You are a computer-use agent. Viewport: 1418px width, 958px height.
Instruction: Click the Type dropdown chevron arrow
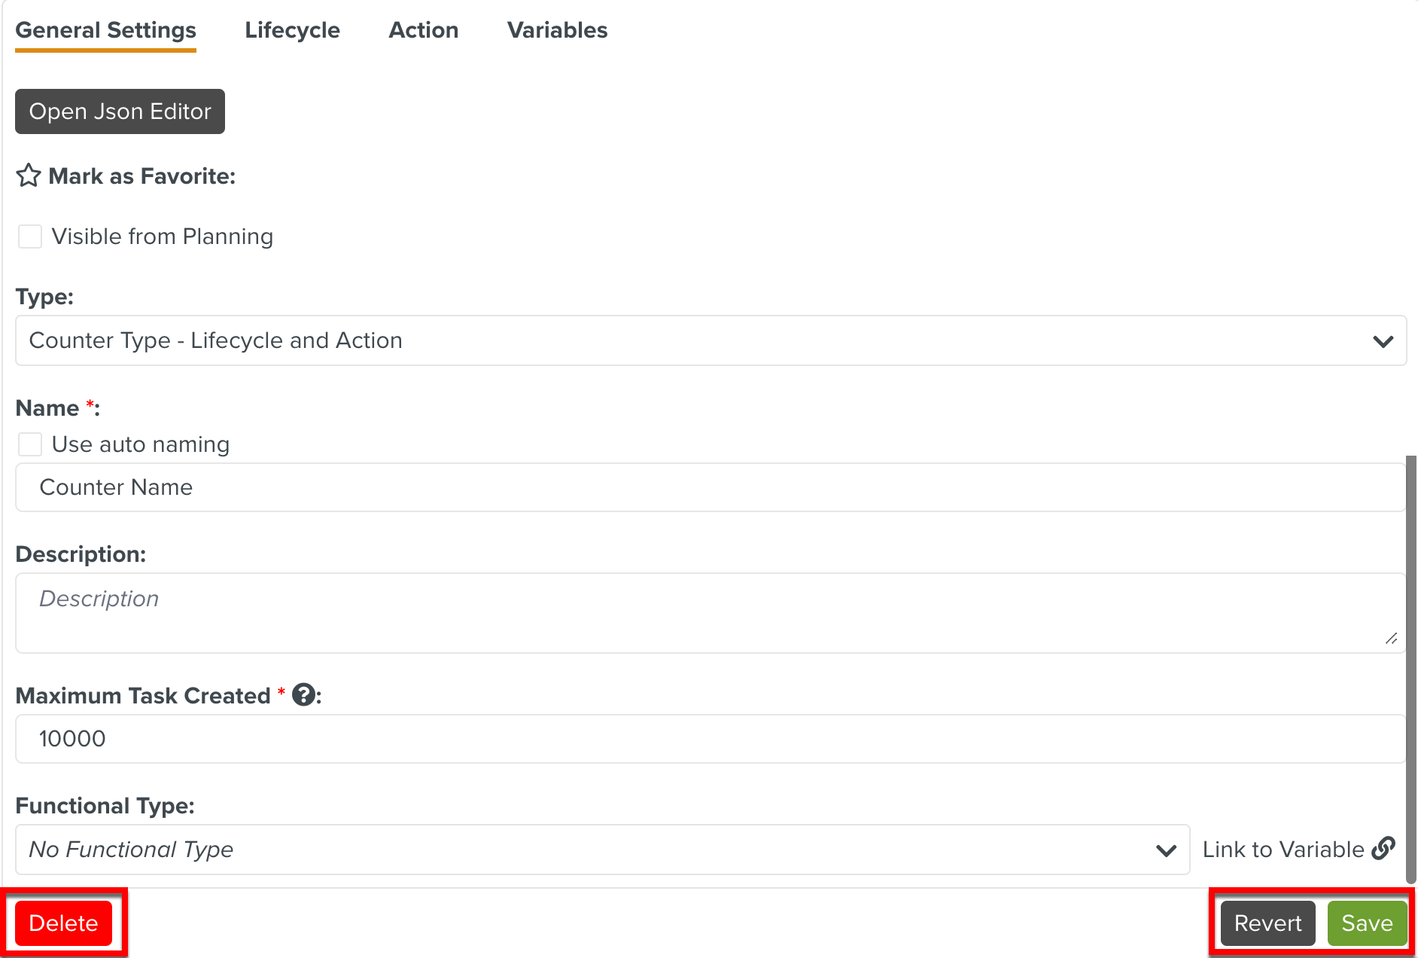coord(1383,341)
